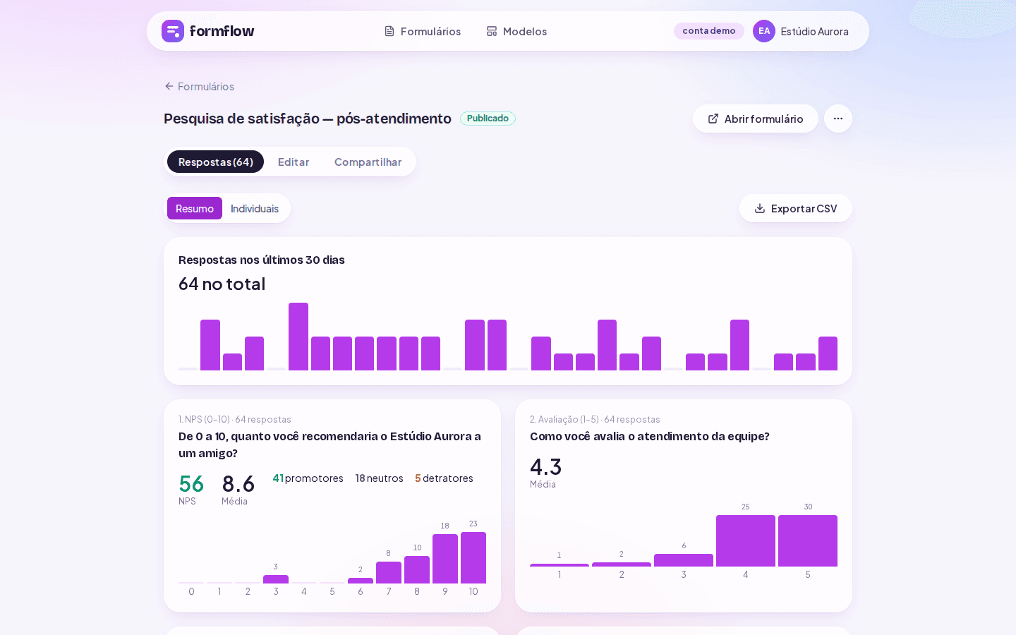This screenshot has width=1016, height=635.
Task: Click the Exportar CSV button
Action: 796,208
